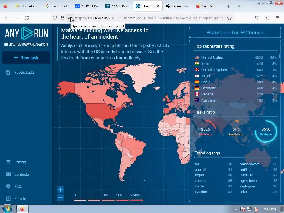Switch to the All IObit Pro tab
Image resolution: width=284 pixels, height=213 pixels.
pos(87,6)
